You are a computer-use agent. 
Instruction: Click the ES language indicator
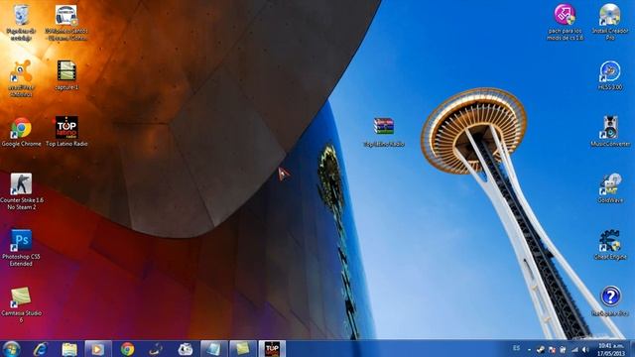pos(516,348)
